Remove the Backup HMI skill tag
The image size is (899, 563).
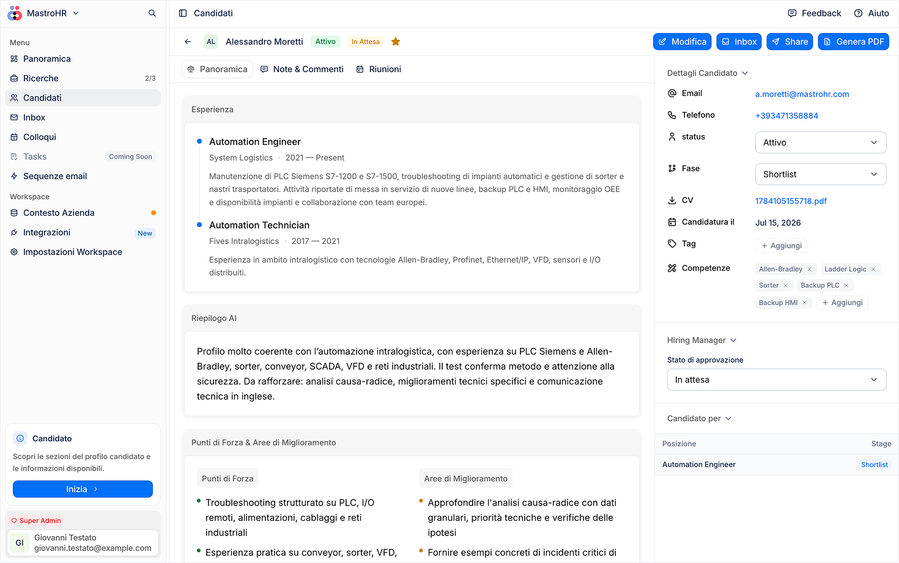(805, 303)
